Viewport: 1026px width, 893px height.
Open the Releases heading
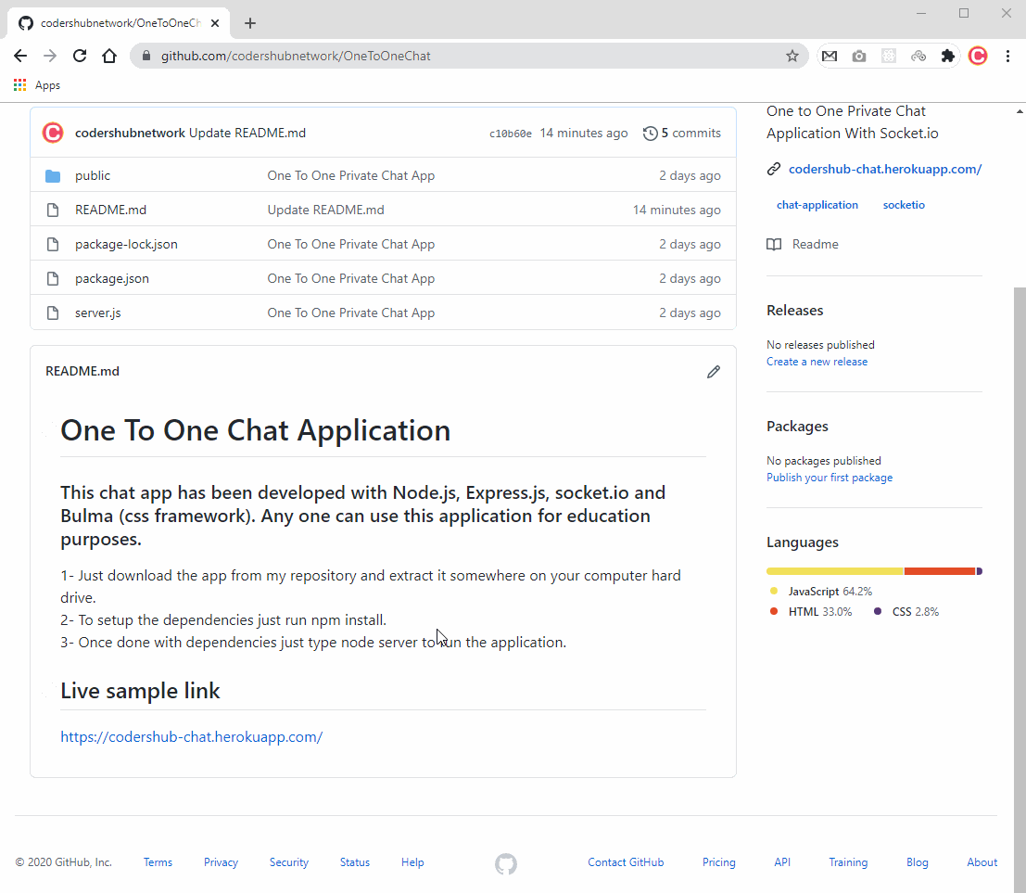point(794,311)
